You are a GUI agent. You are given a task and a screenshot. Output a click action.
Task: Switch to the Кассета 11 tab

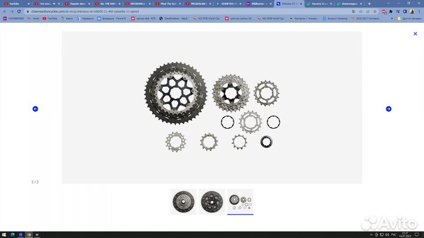319,4
